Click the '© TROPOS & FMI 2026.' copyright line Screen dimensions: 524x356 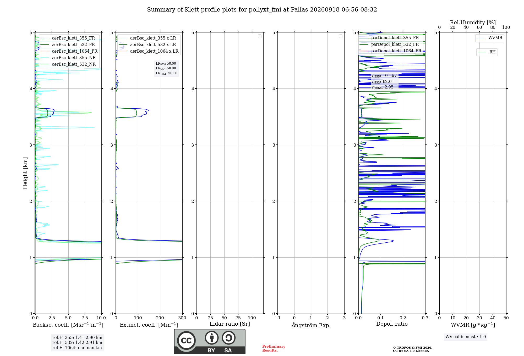(413, 348)
